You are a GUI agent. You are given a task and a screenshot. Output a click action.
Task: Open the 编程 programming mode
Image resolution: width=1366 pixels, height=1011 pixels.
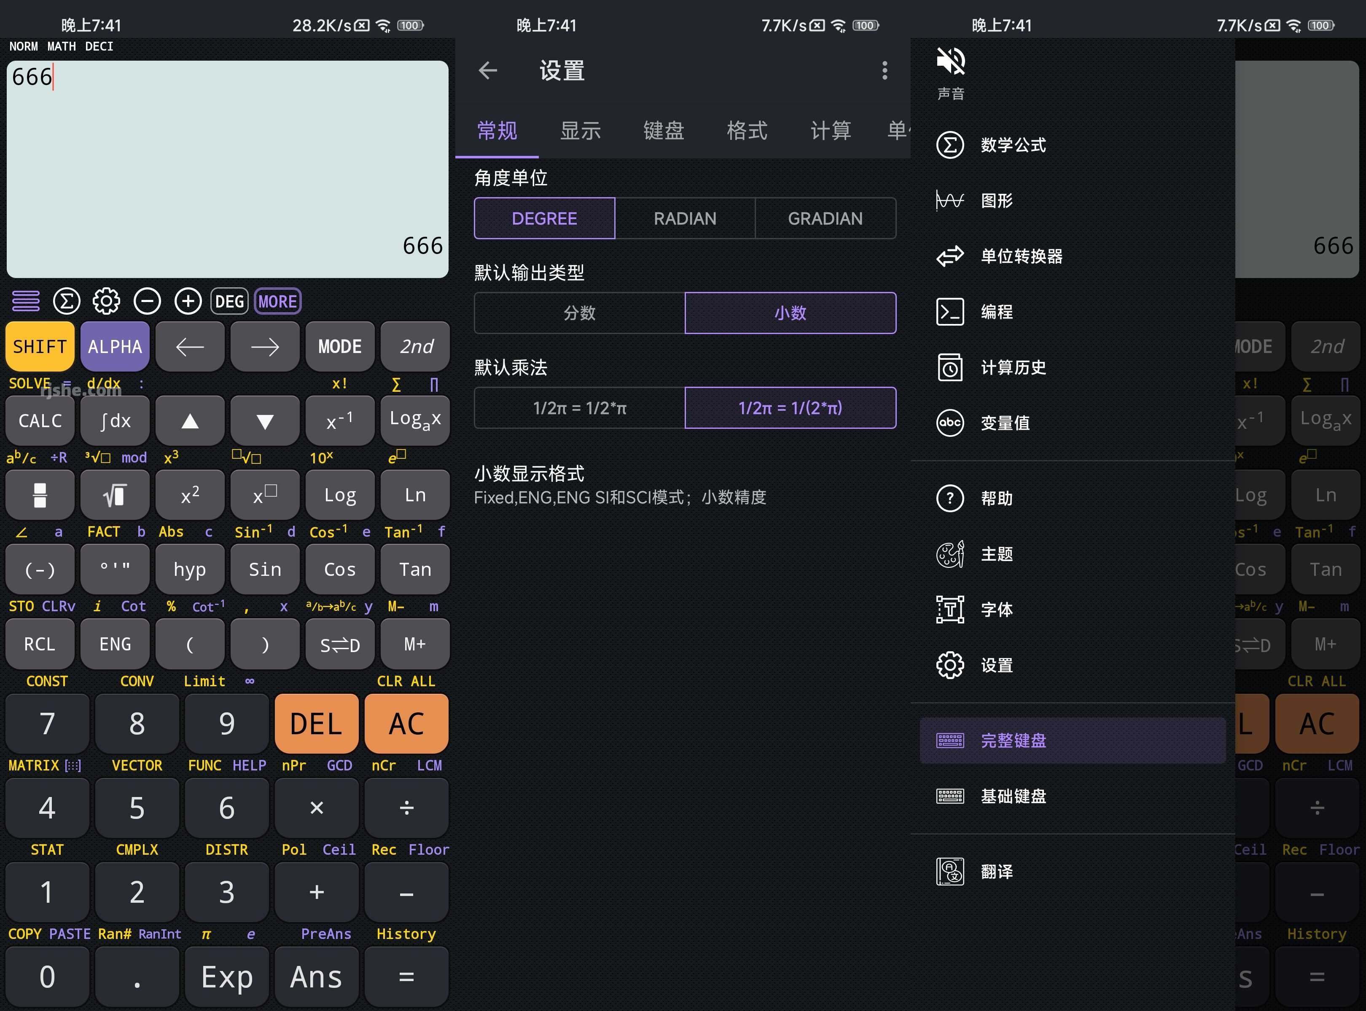[995, 311]
